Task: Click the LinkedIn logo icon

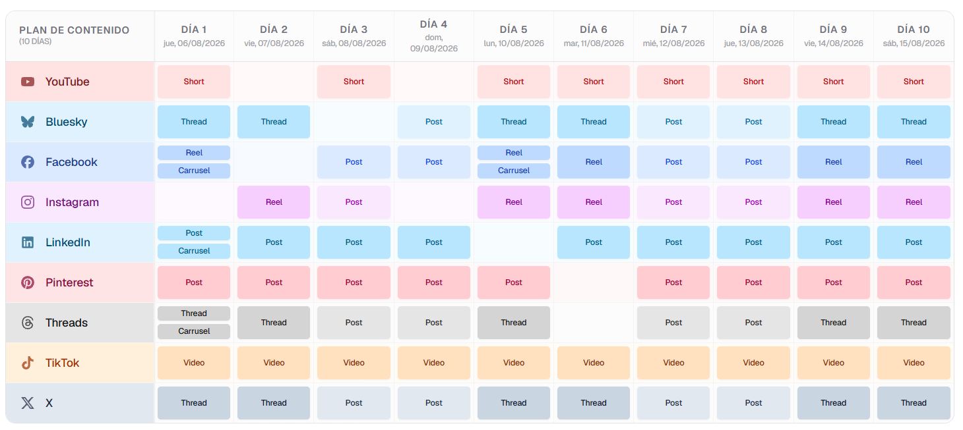Action: [28, 242]
